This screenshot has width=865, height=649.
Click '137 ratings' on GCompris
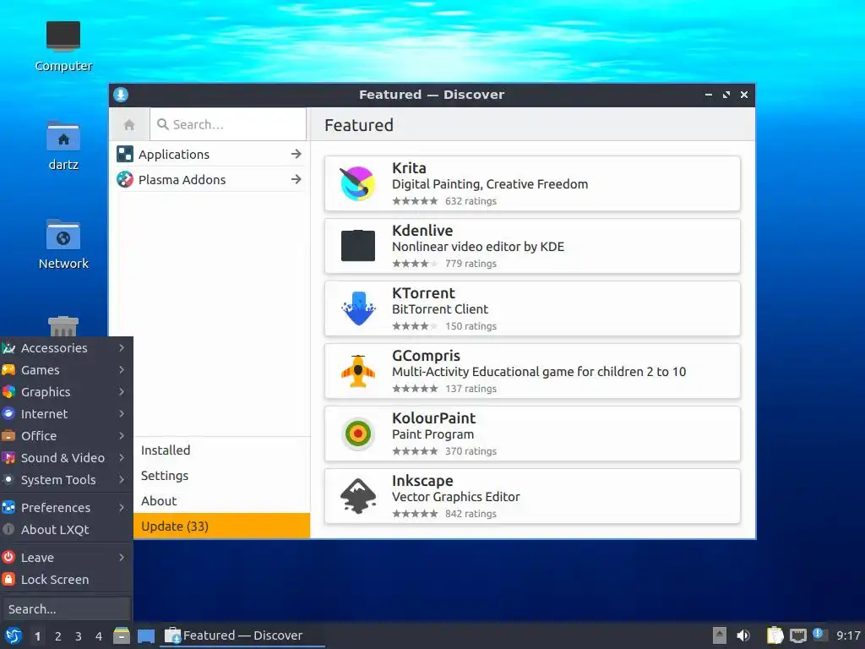[x=471, y=389]
